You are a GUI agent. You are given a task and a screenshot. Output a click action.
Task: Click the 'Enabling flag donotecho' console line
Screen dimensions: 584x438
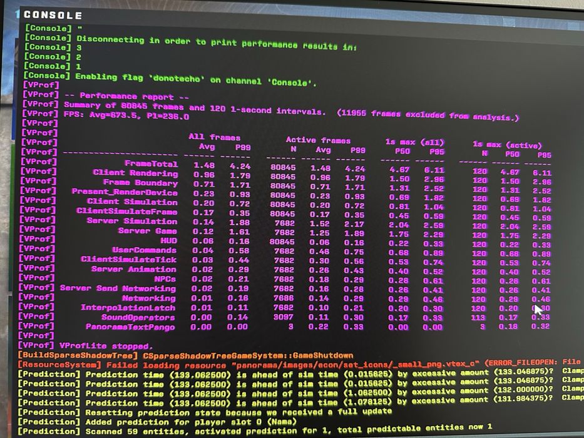click(170, 79)
